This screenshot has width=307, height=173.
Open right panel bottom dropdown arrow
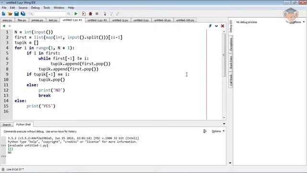230,163
